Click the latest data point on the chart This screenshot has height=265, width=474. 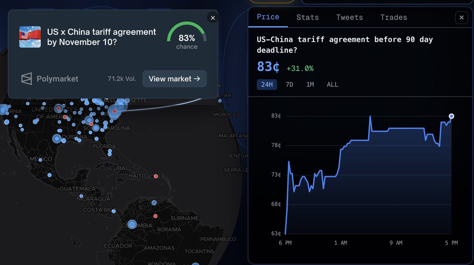point(451,116)
